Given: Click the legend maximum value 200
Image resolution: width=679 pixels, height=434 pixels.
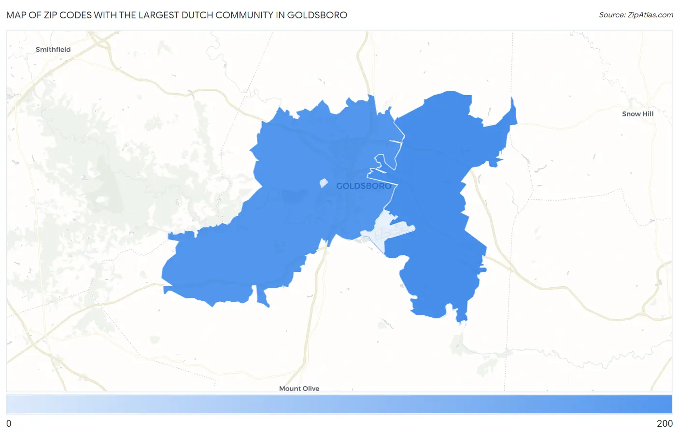Looking at the screenshot, I should coord(665,423).
